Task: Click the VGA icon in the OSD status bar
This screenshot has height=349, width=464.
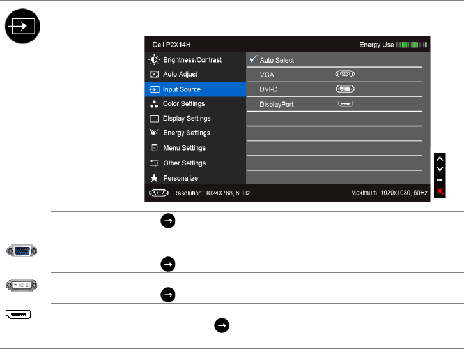Action: pyautogui.click(x=159, y=193)
